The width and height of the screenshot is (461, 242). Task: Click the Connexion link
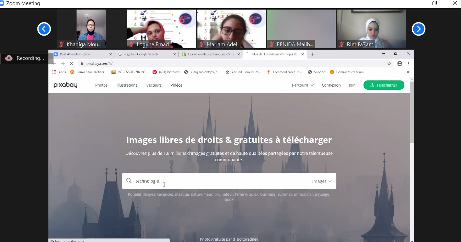coord(331,85)
